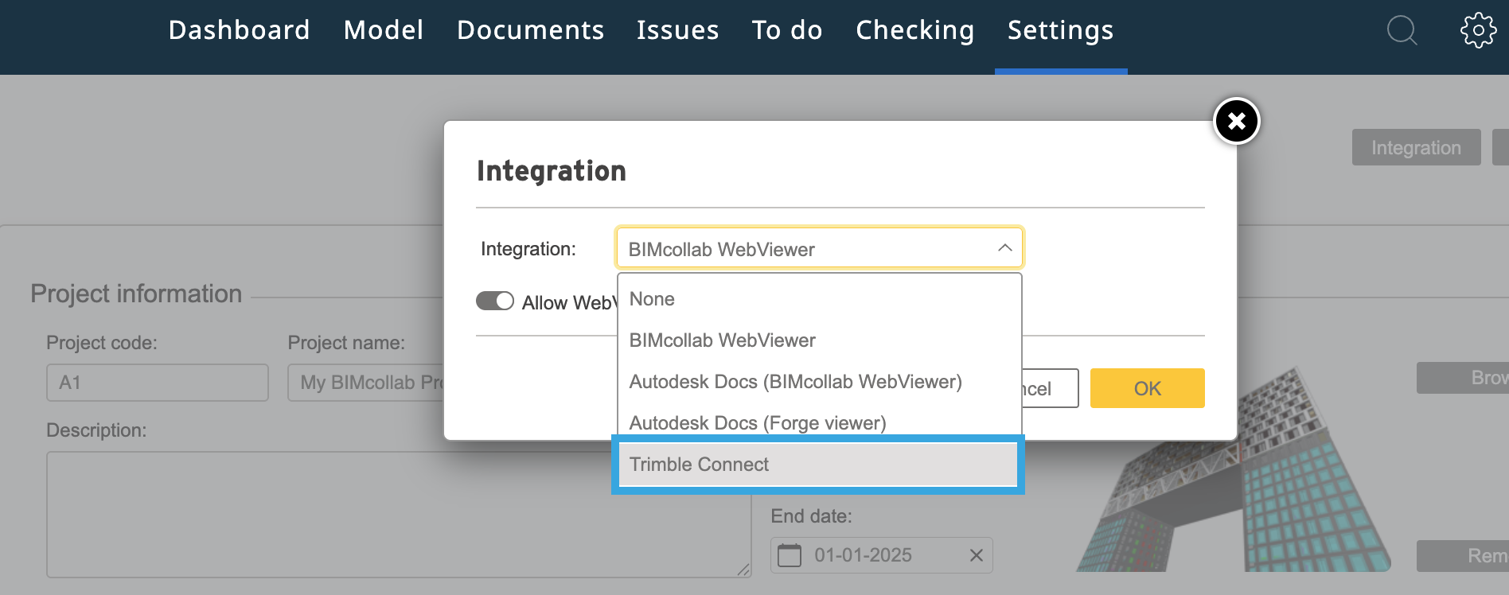Image resolution: width=1509 pixels, height=595 pixels.
Task: Click into the Description text area
Action: [399, 515]
